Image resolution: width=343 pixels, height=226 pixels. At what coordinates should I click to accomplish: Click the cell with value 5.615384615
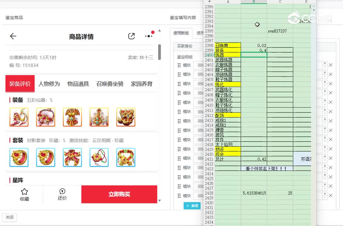[x=254, y=193]
